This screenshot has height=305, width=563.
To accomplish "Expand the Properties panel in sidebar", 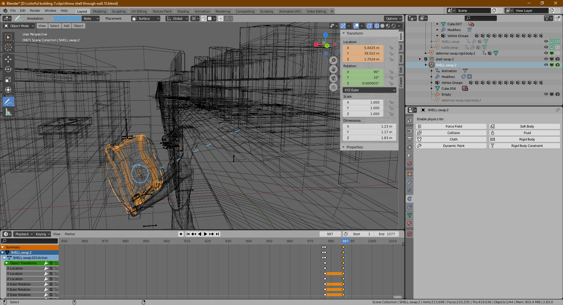I will pyautogui.click(x=355, y=147).
